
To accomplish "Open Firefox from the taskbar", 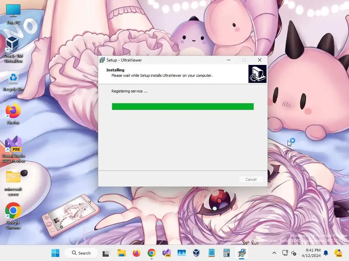I will pyautogui.click(x=136, y=253).
